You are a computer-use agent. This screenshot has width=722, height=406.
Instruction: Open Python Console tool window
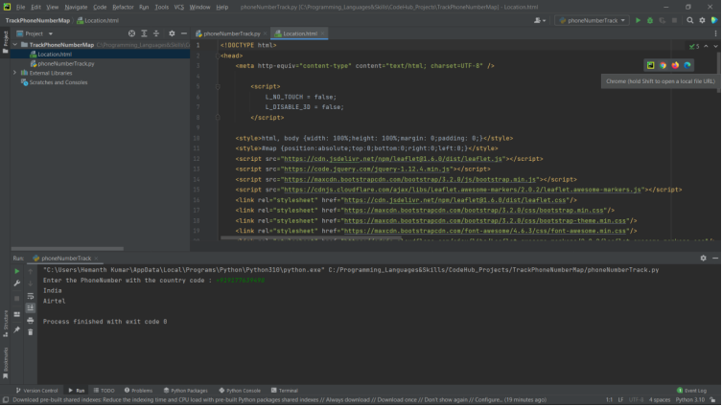[x=240, y=391]
